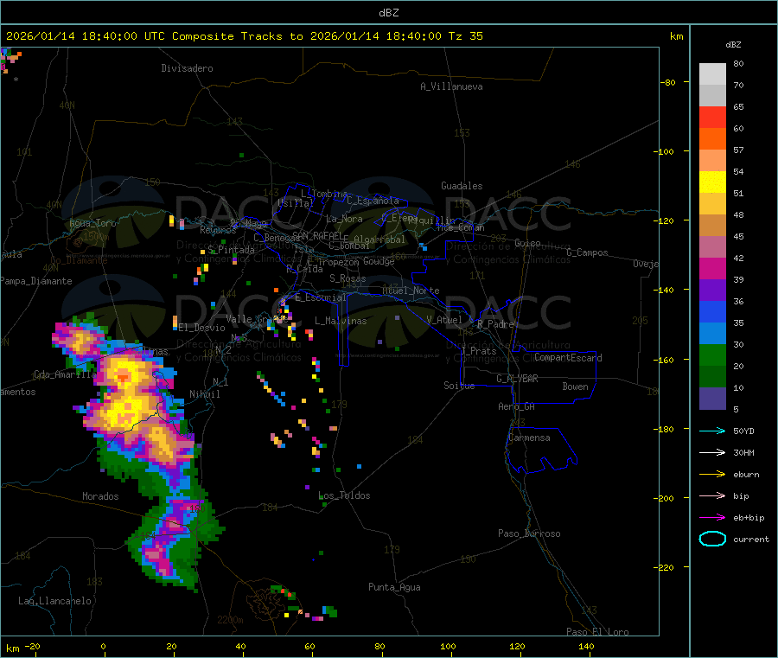
Task: Click the SAN_RAFAEL city label
Action: 317,235
